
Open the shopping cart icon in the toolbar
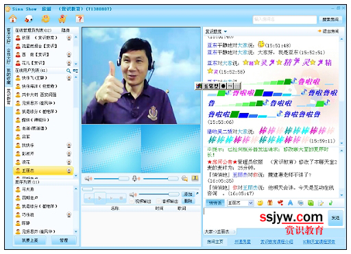[62, 18]
